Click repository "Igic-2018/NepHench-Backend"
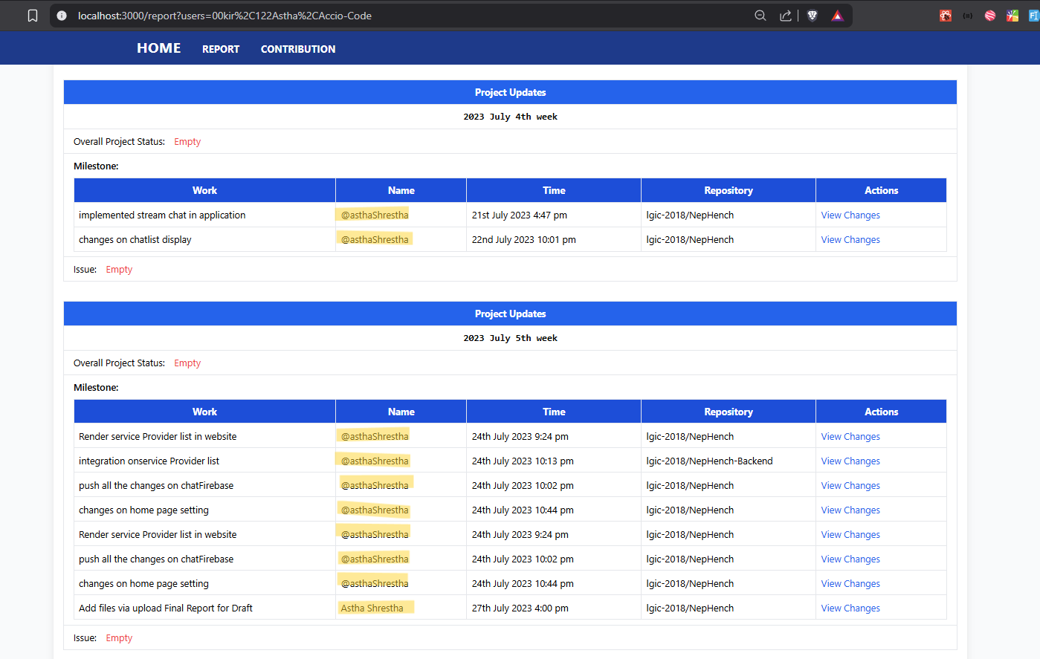This screenshot has height=659, width=1040. coord(709,461)
